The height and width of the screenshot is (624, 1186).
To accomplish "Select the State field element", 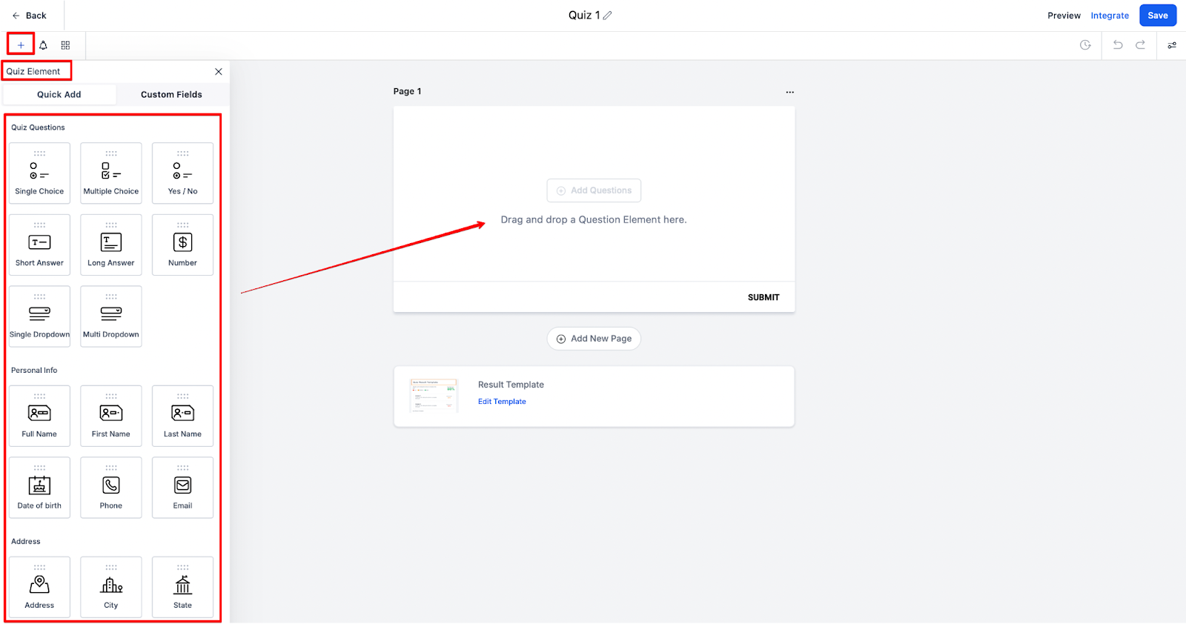I will pyautogui.click(x=182, y=587).
